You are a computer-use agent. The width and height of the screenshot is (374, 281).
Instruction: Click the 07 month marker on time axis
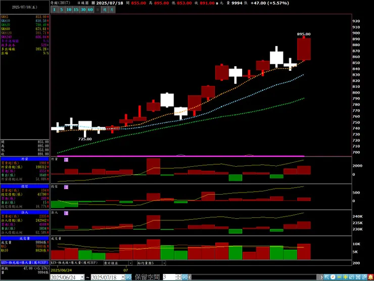coord(126,270)
